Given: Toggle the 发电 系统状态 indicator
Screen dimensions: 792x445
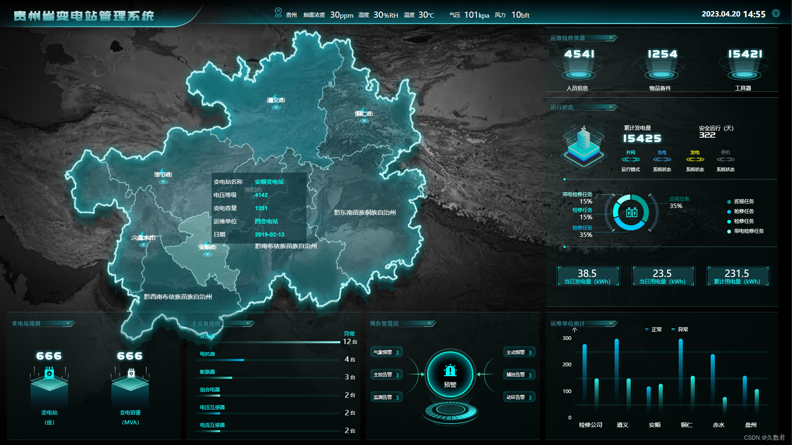Looking at the screenshot, I should click(x=695, y=159).
